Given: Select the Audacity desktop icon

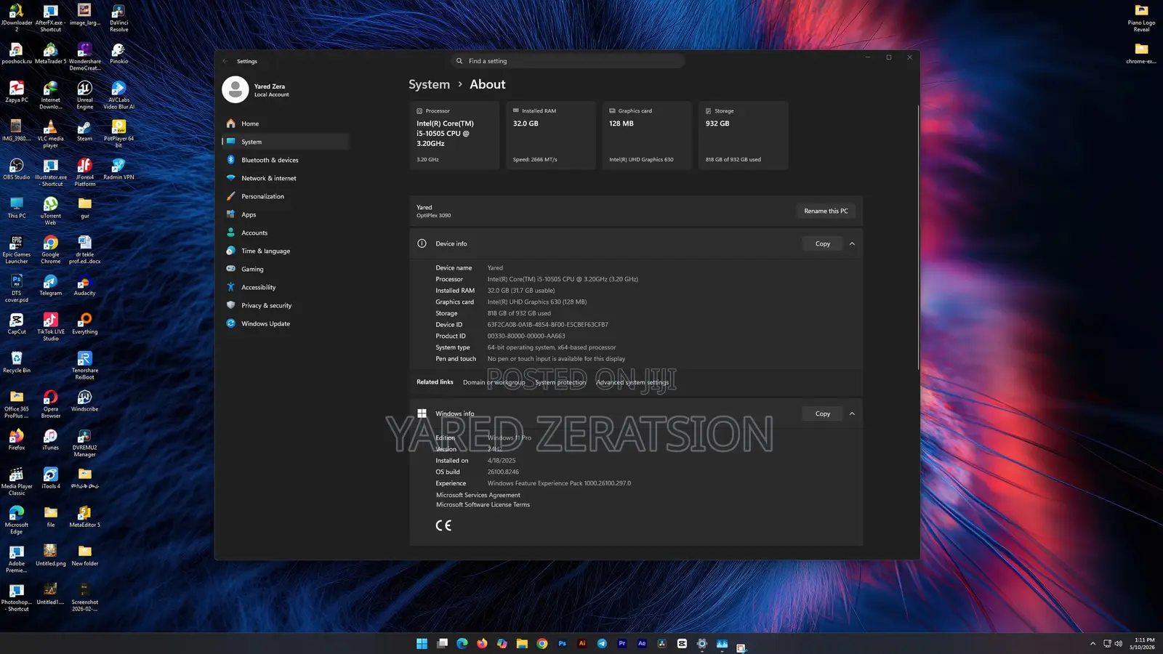Looking at the screenshot, I should click(84, 286).
